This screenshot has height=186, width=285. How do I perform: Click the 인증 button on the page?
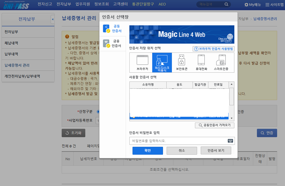tap(267, 133)
